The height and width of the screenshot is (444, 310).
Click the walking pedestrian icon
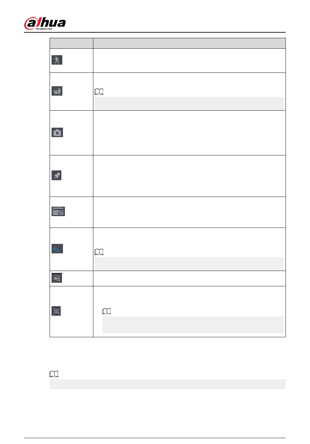[57, 60]
